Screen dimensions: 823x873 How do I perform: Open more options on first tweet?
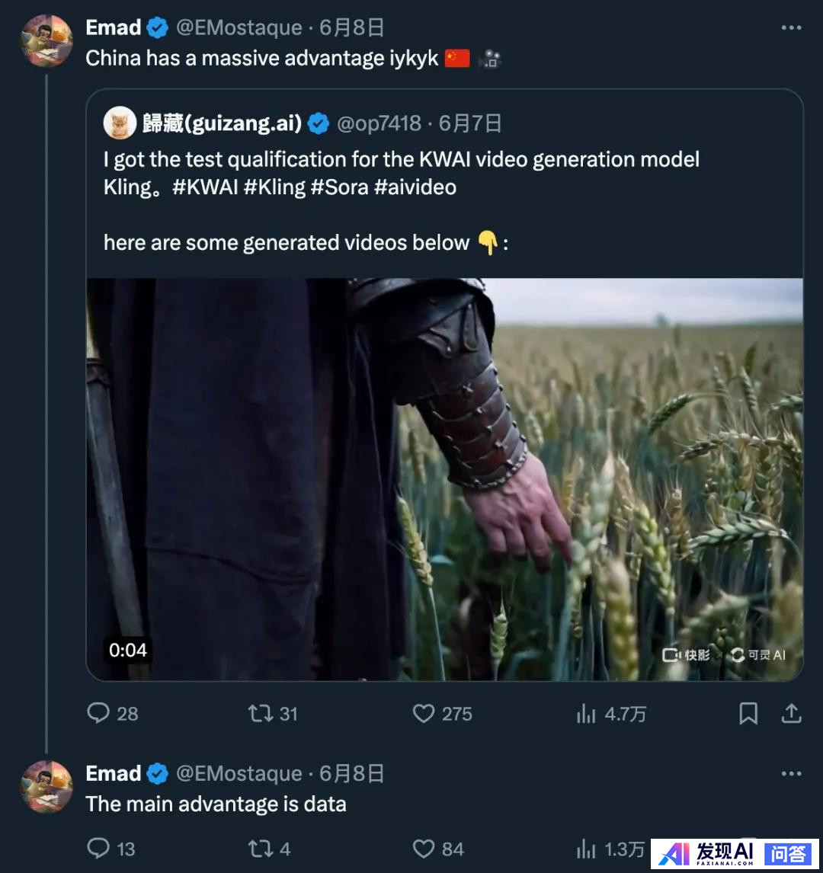(x=792, y=27)
